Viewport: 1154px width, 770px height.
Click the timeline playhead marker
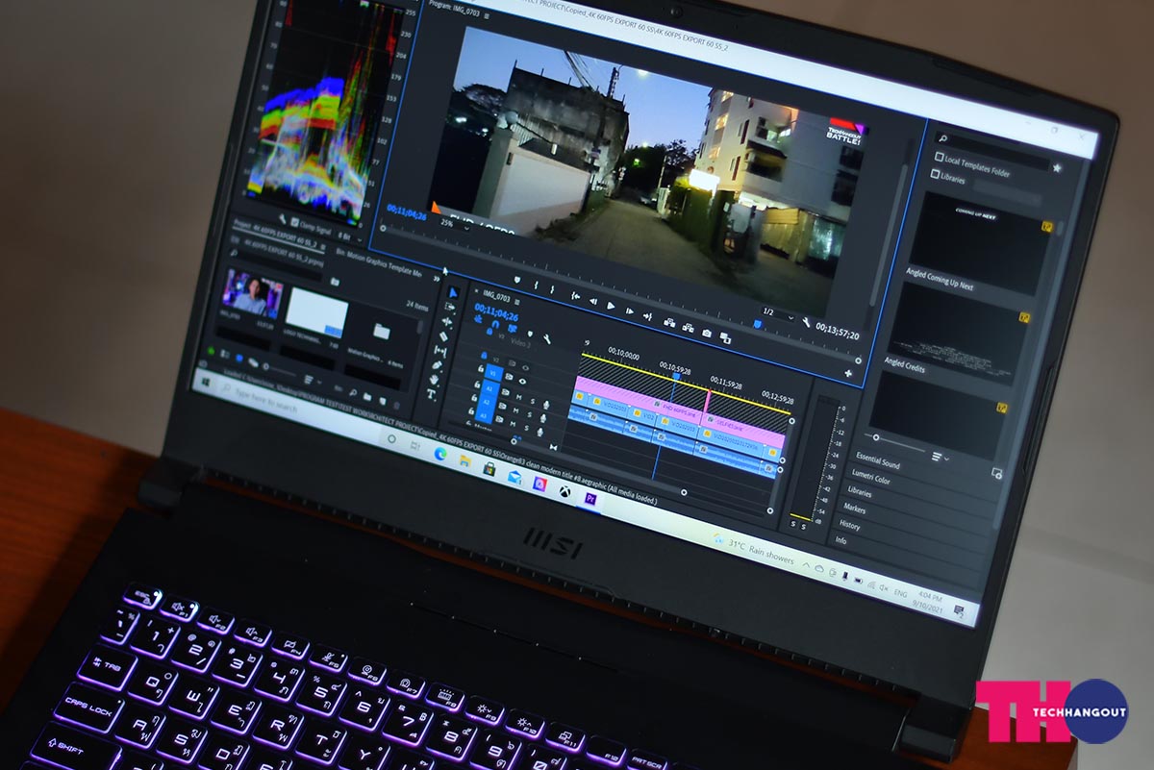click(x=676, y=376)
